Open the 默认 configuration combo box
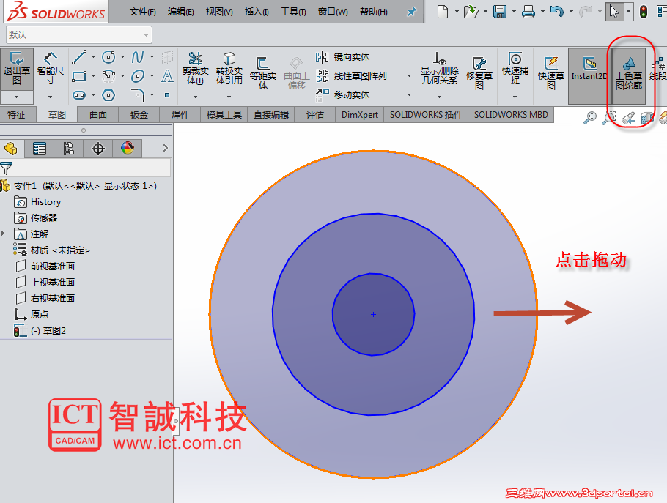Viewport: 667px width, 503px height. 79,35
